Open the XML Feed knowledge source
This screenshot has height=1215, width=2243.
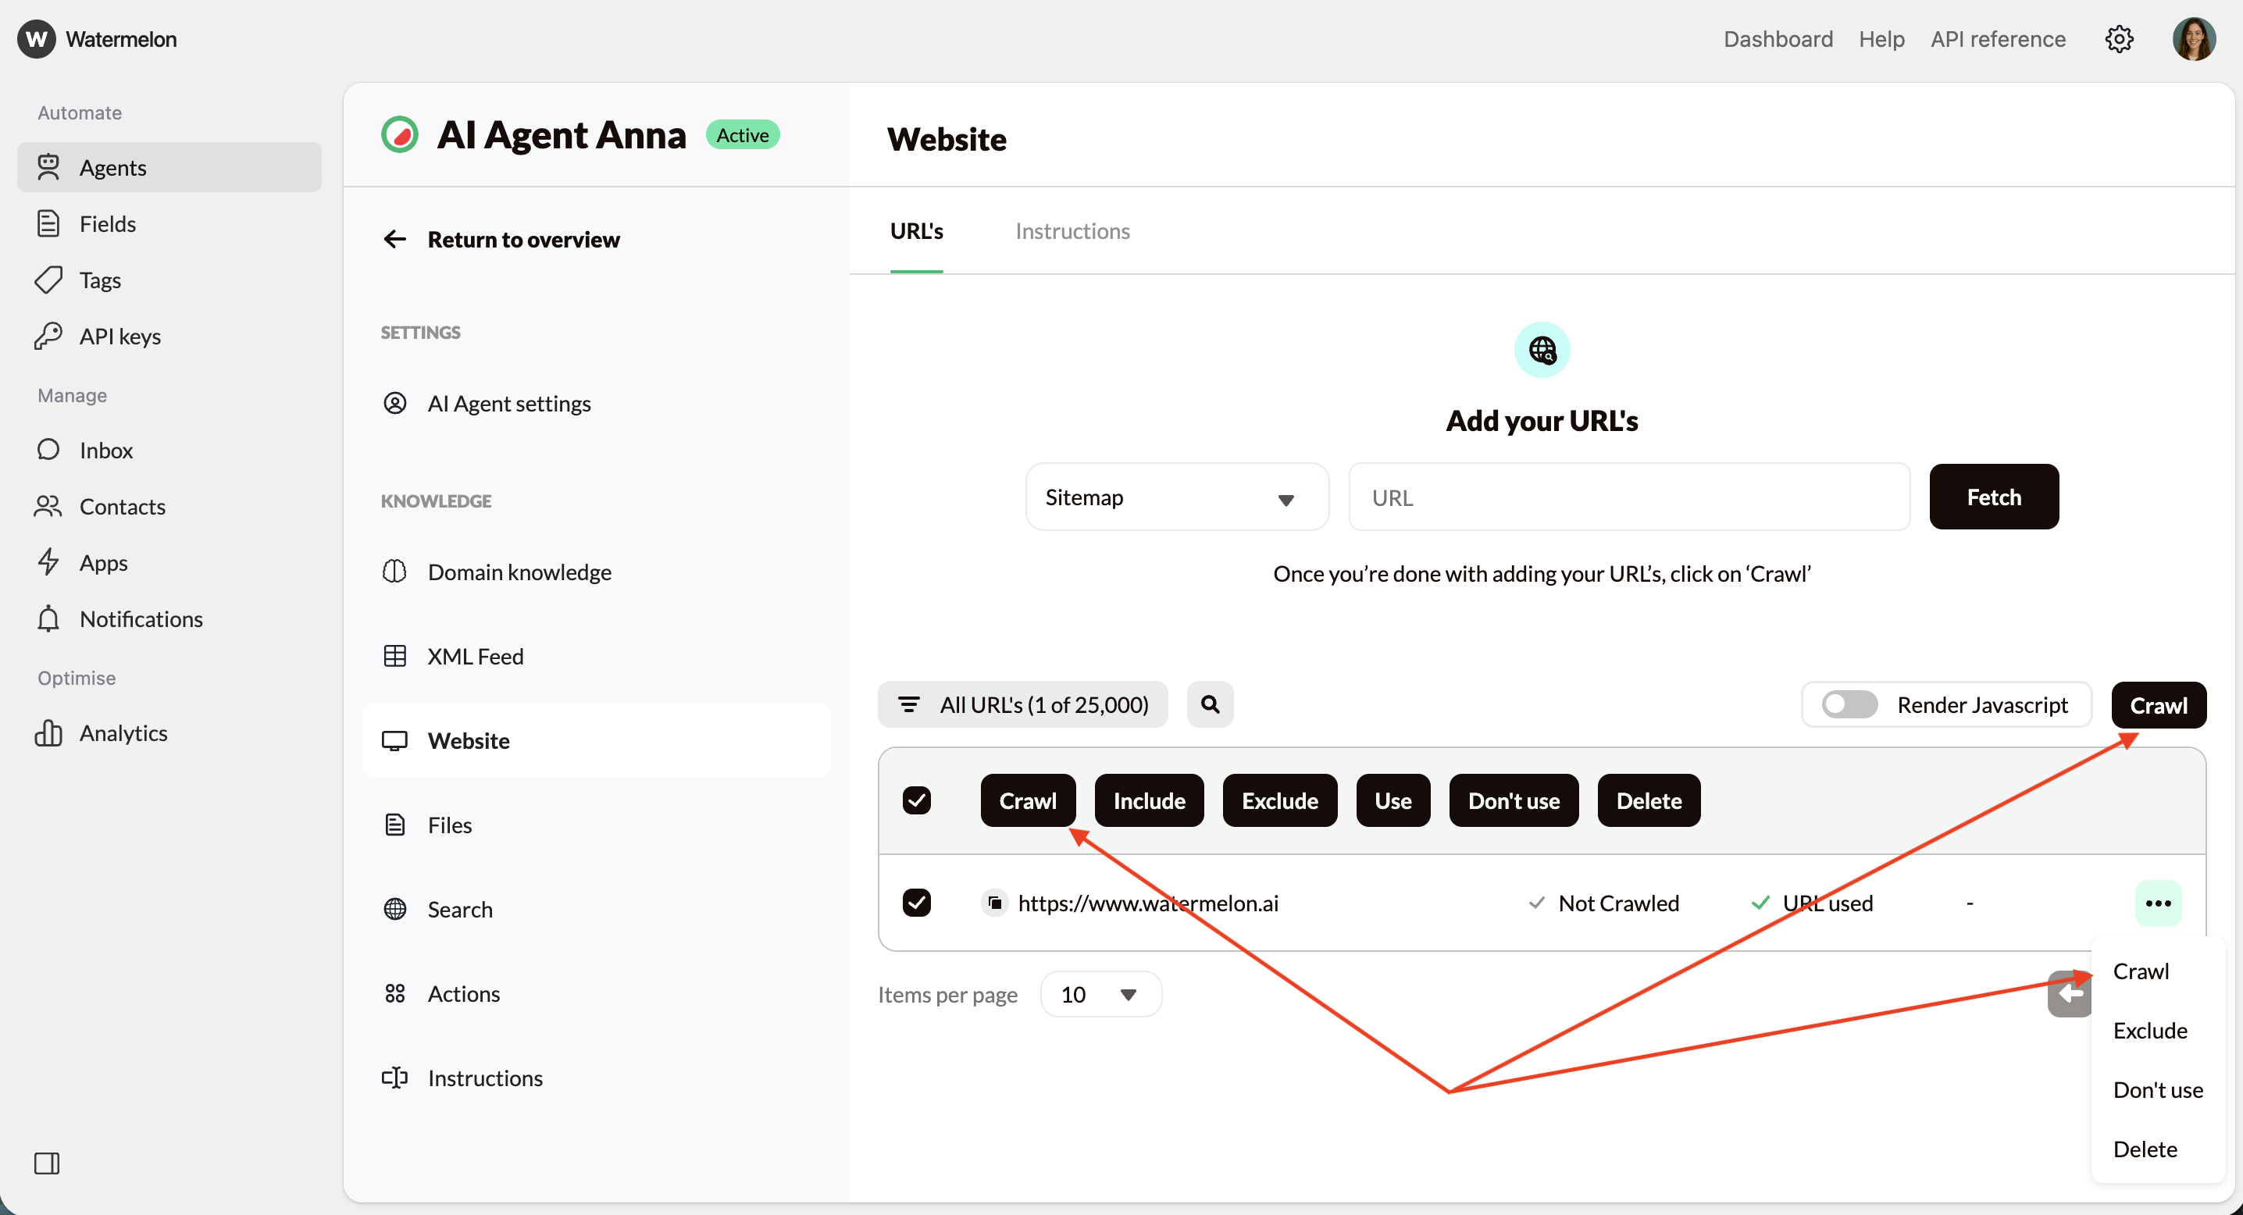[x=476, y=655]
